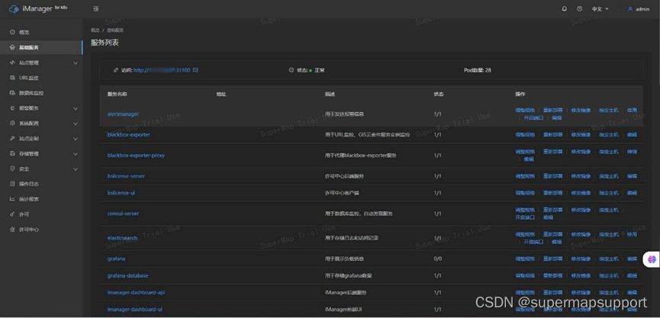Copy the access URL with the copy icon
Screen dimensions: 660x318
point(195,70)
